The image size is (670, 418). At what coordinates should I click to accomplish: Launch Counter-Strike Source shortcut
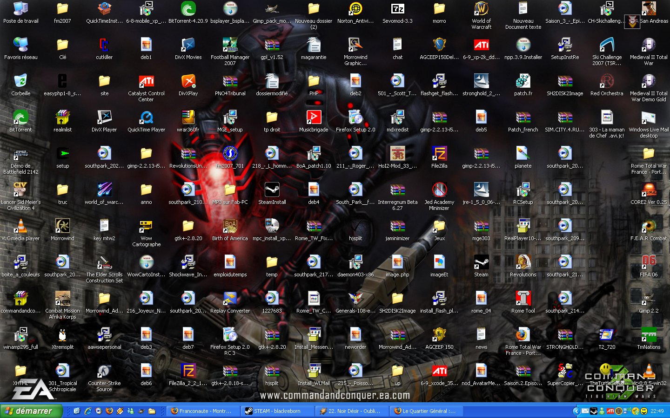click(105, 378)
